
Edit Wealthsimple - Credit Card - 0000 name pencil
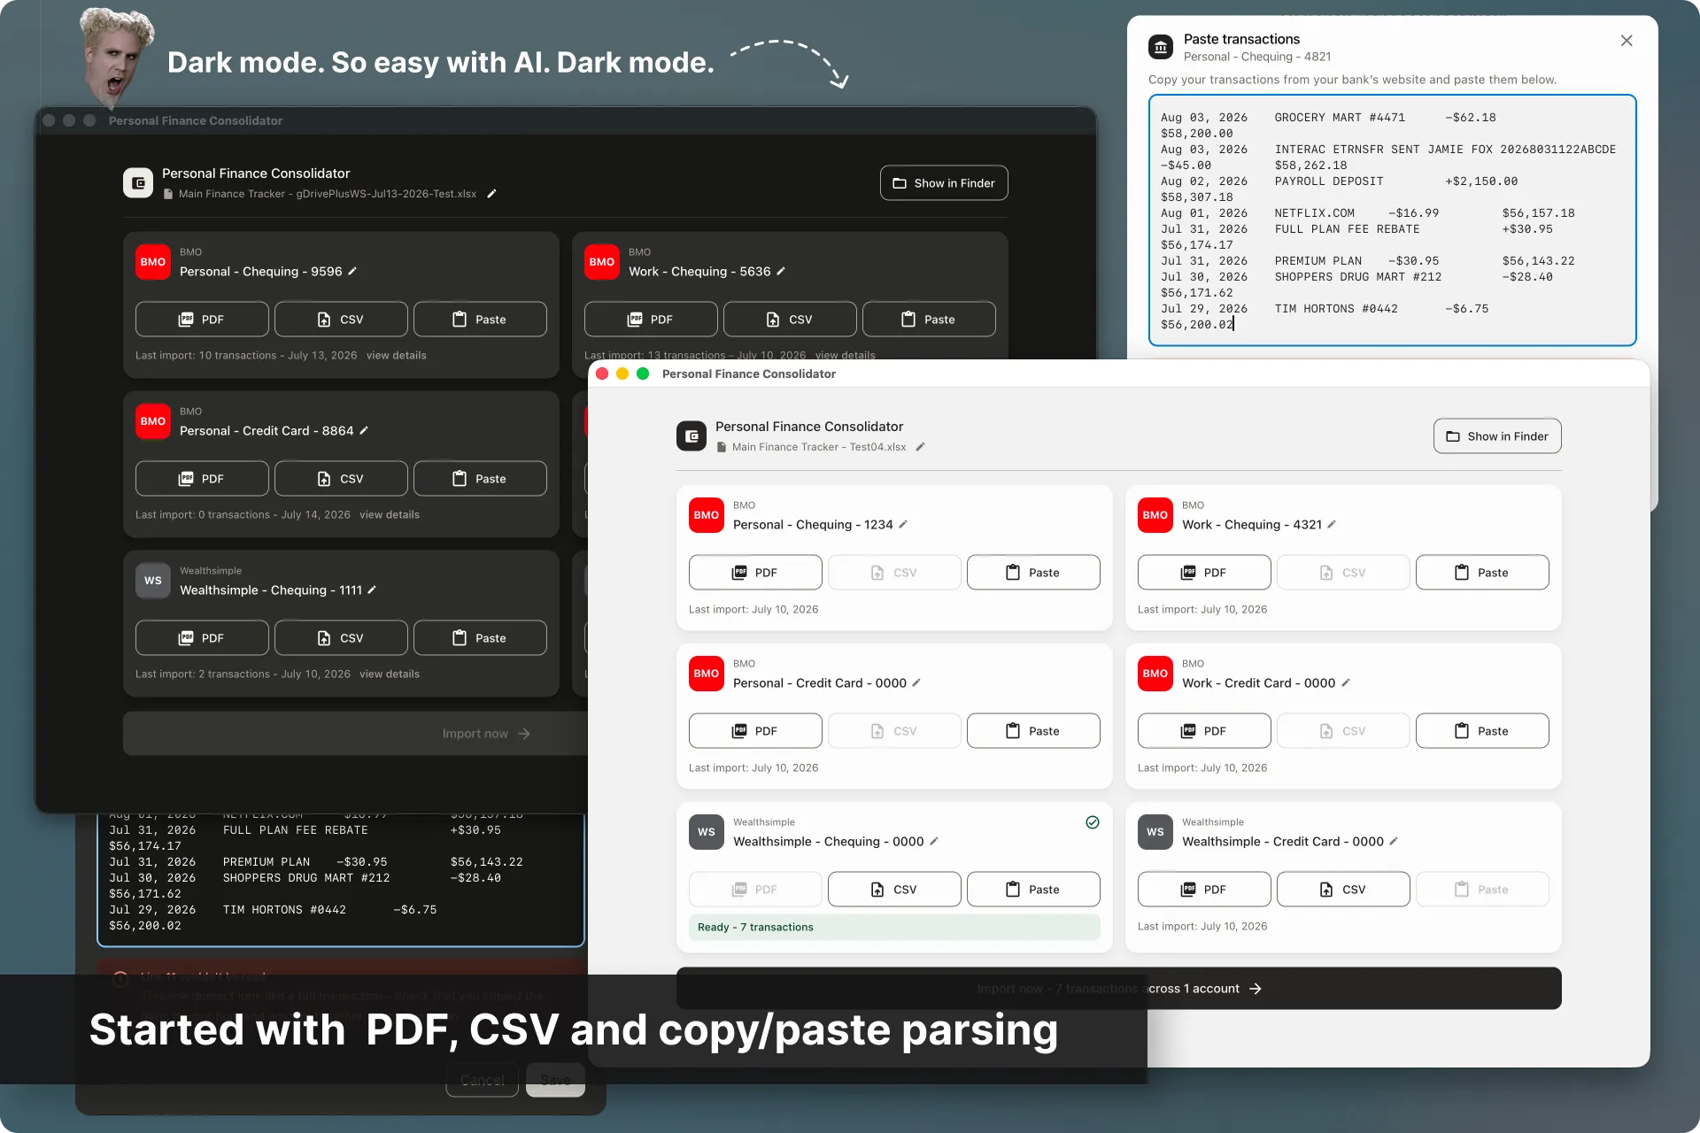[x=1394, y=842]
